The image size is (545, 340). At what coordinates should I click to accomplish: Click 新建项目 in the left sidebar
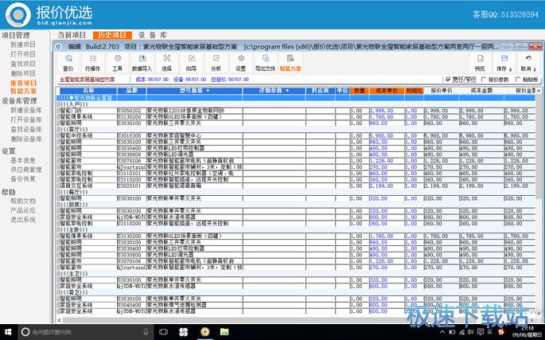pyautogui.click(x=23, y=45)
